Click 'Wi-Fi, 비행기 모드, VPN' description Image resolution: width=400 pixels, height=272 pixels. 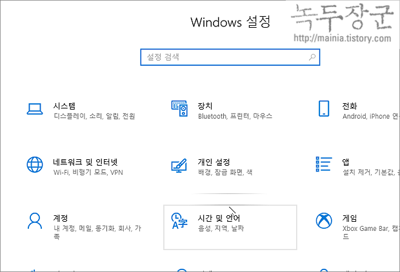(x=88, y=172)
